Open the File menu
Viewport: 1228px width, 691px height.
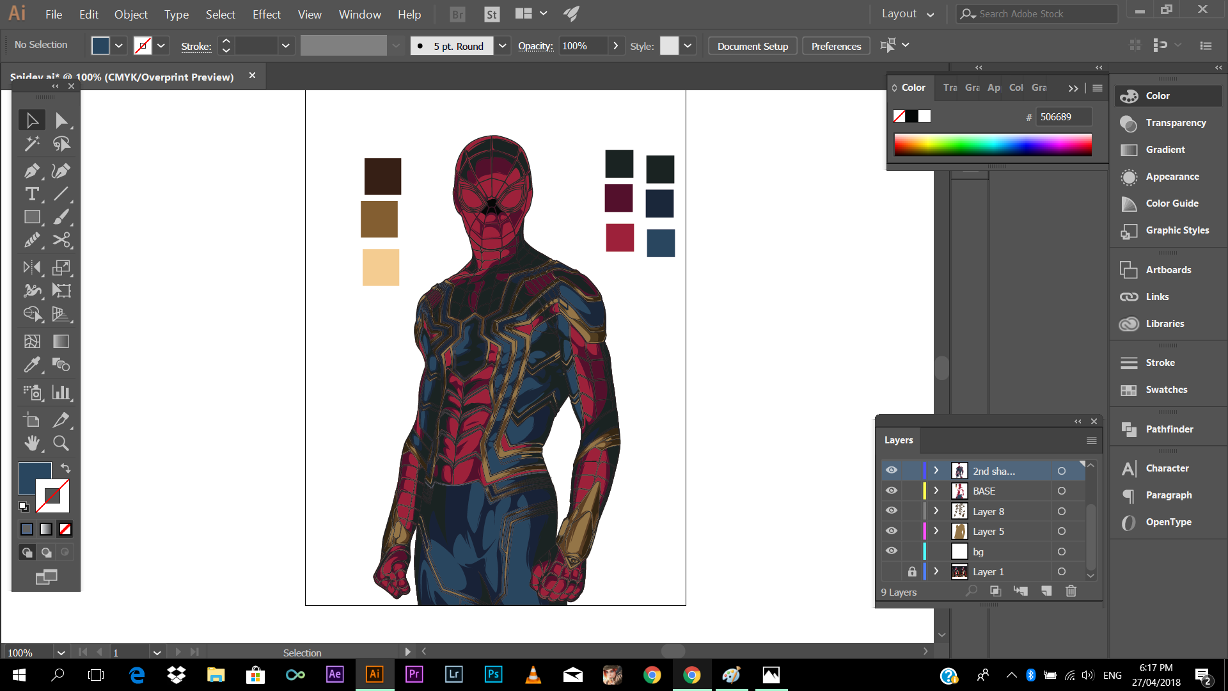click(x=54, y=14)
